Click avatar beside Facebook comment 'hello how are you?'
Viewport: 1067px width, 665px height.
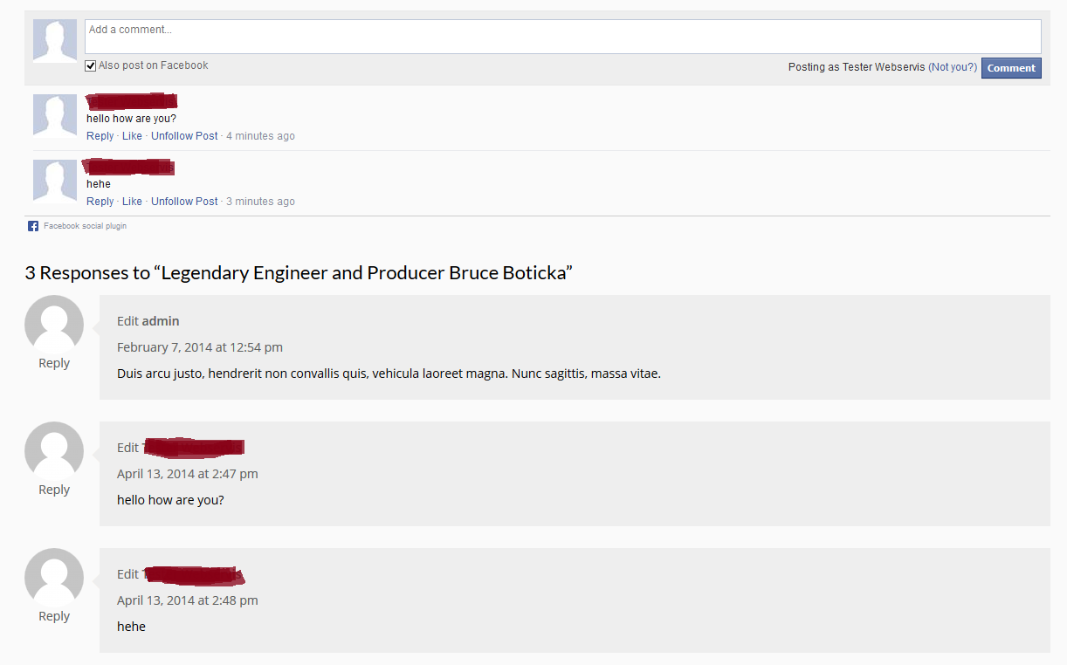pyautogui.click(x=54, y=115)
